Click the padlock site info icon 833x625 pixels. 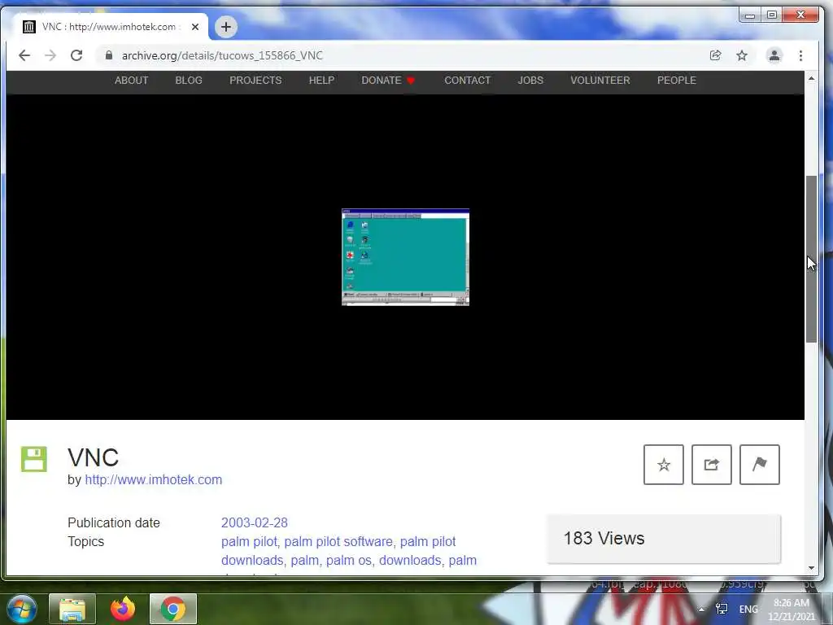coord(109,55)
